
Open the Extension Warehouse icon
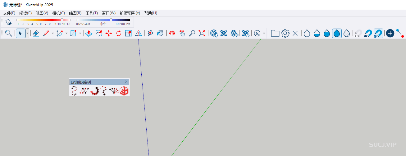pos(224,33)
